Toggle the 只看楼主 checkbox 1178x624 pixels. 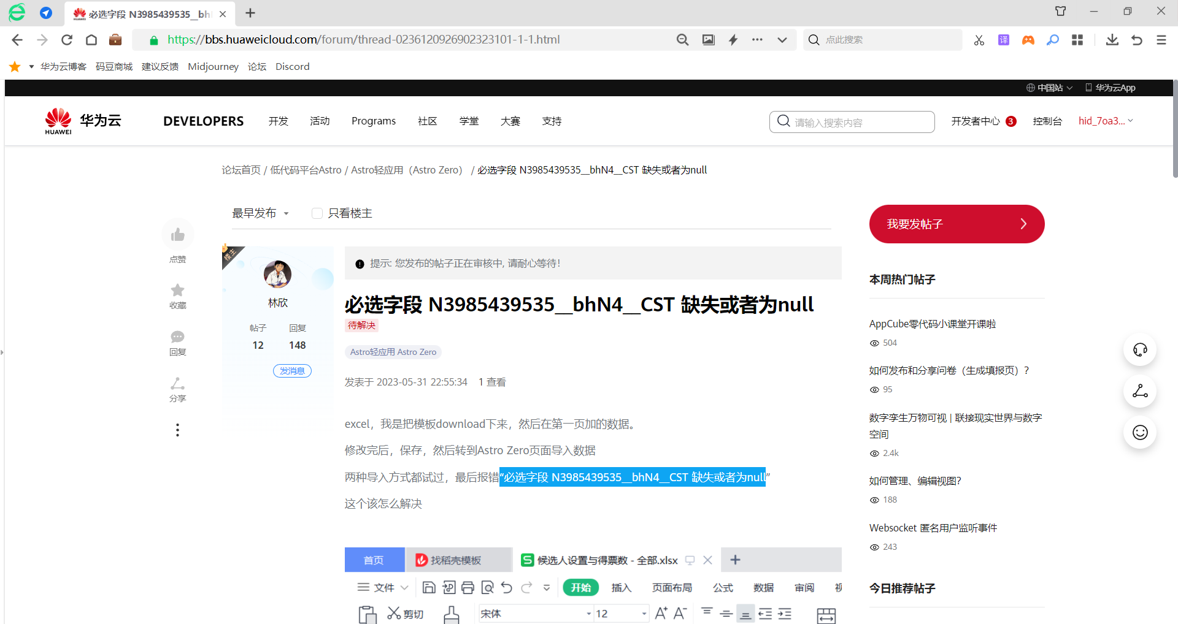[x=317, y=213]
